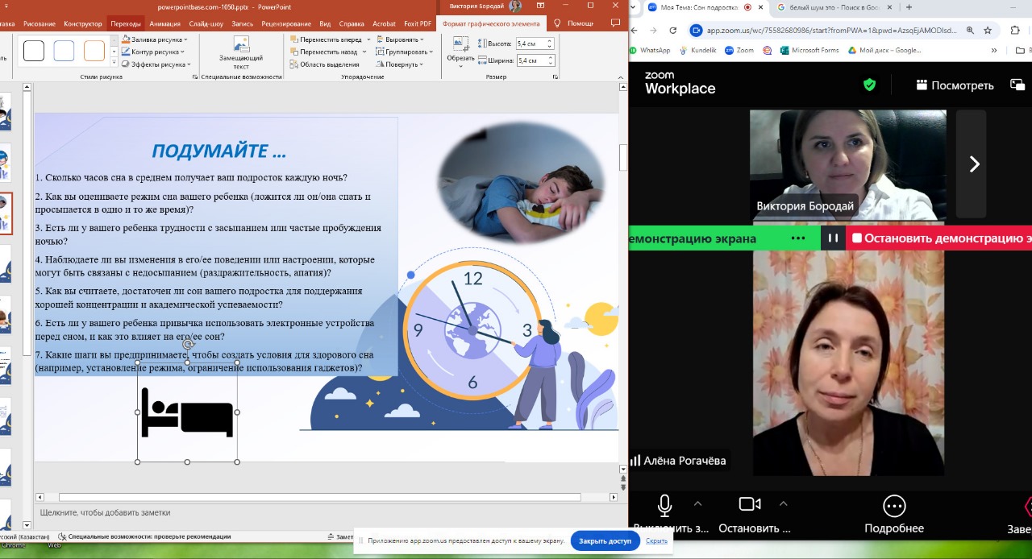The image size is (1032, 559).
Task: Open the Google search browser tab
Action: (x=833, y=7)
